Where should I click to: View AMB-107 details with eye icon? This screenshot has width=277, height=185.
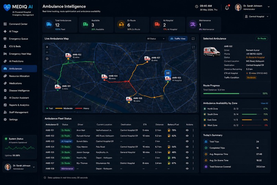point(187,163)
